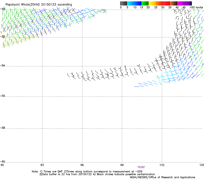Click the 99 longitude axis label
The width and height of the screenshot is (204, 179).
[x=122, y=165]
